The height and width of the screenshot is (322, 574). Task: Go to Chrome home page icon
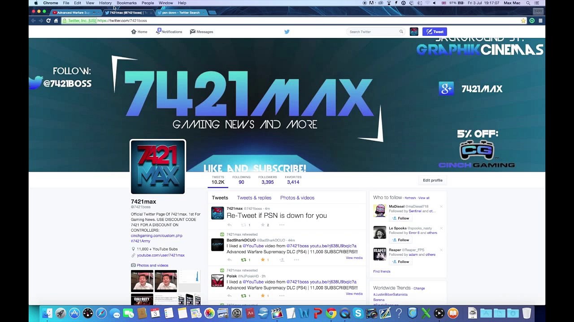(56, 21)
